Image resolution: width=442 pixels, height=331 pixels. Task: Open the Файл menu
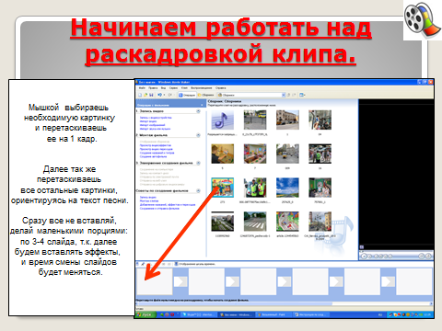[x=142, y=88]
